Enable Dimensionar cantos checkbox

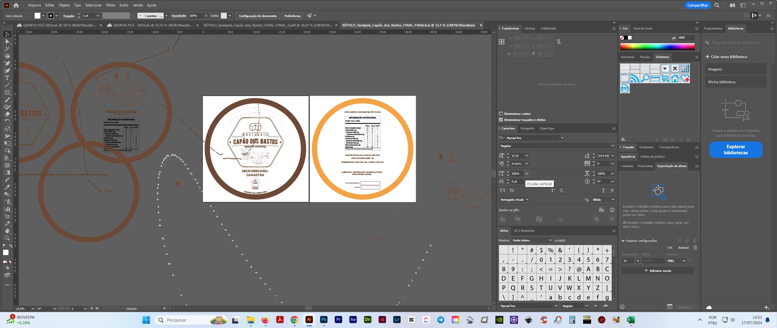(x=501, y=114)
